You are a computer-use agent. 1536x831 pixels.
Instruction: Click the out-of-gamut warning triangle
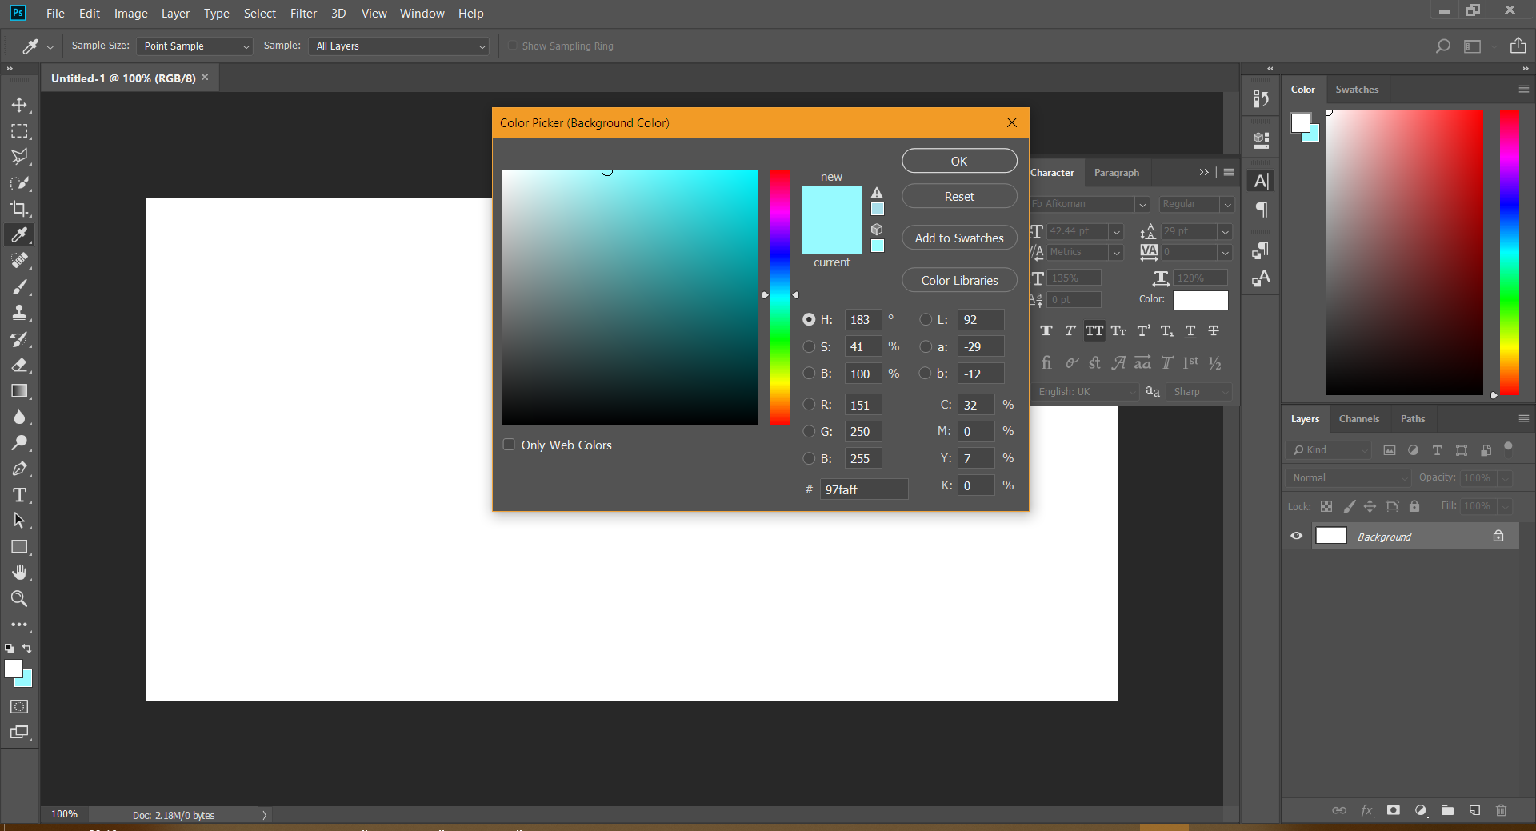(x=877, y=193)
